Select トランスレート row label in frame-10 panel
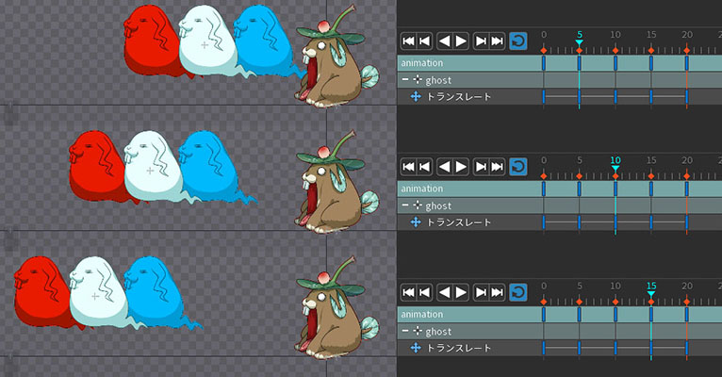The image size is (722, 377). 459,222
